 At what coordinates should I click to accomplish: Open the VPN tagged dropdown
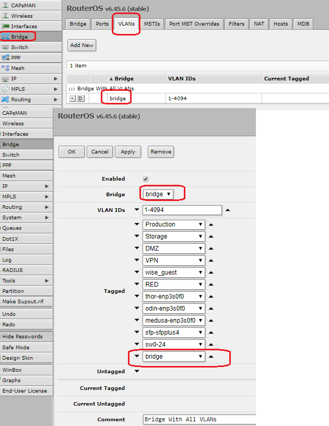[173, 261]
